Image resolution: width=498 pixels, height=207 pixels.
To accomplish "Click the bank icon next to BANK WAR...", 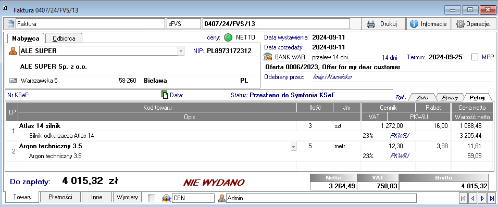I will pos(268,57).
